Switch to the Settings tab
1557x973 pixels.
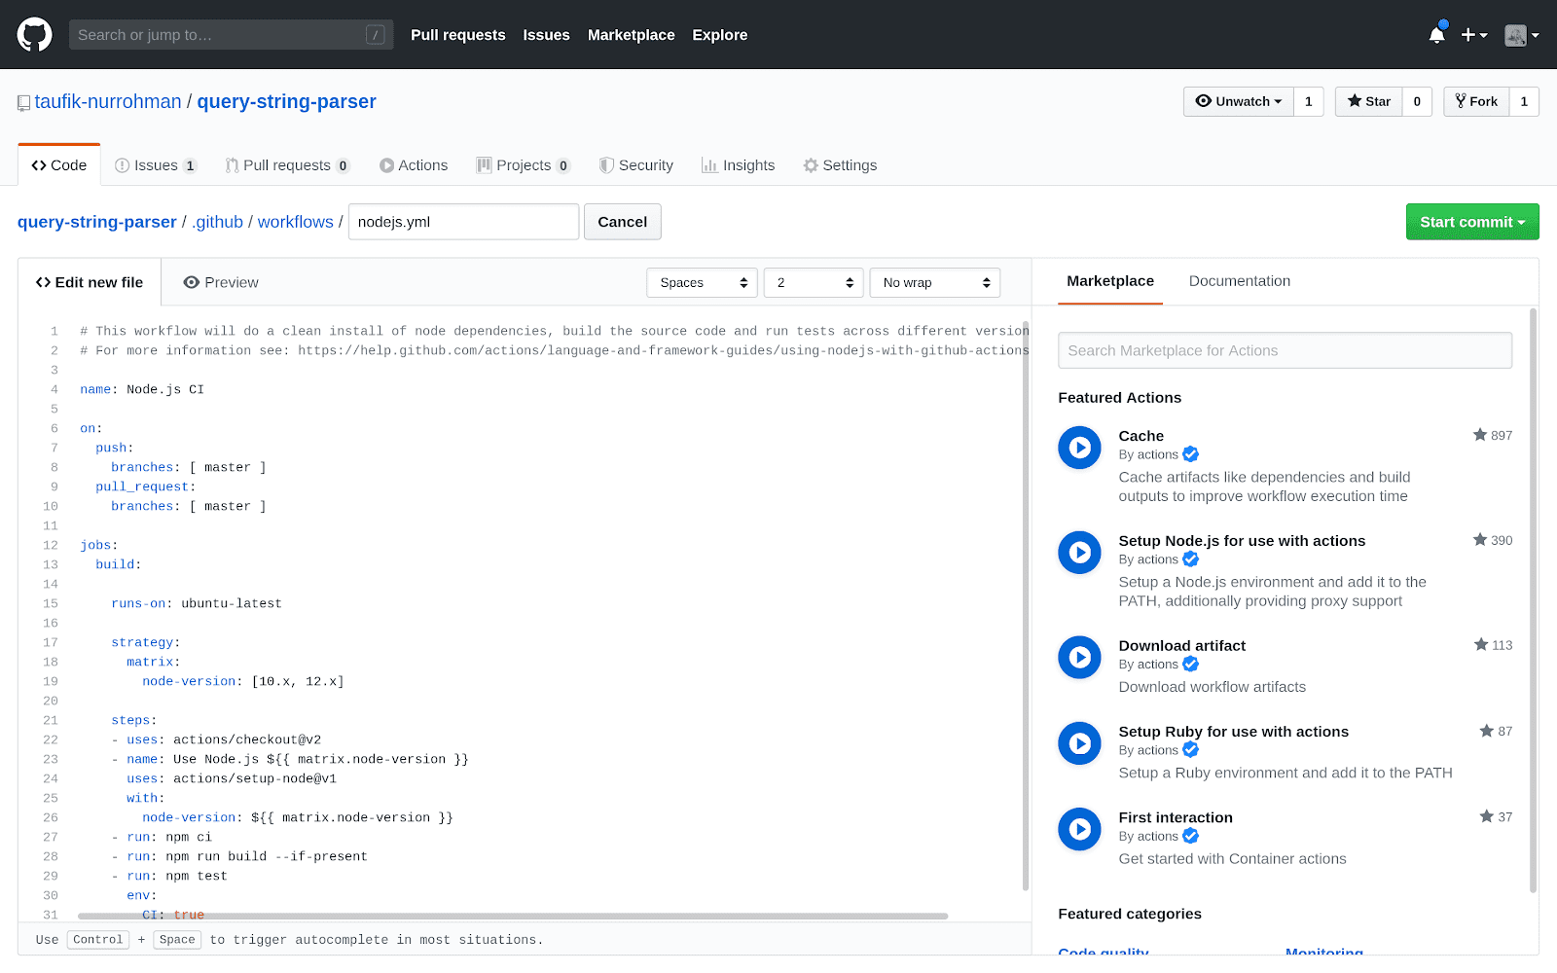pyautogui.click(x=840, y=165)
